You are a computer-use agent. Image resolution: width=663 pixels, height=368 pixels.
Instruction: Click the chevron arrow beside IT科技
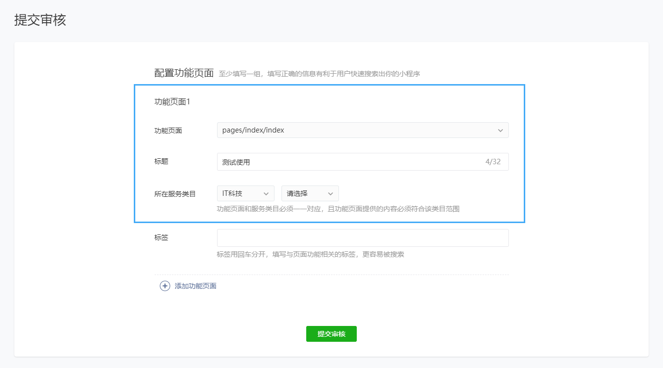pos(266,194)
